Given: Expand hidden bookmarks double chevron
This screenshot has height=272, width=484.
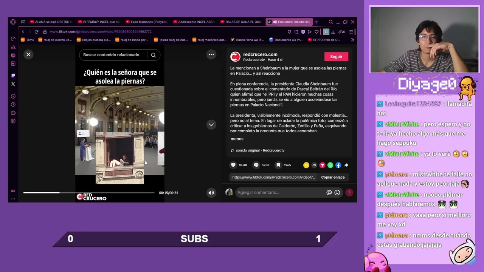Looking at the screenshot, I should pos(352,40).
